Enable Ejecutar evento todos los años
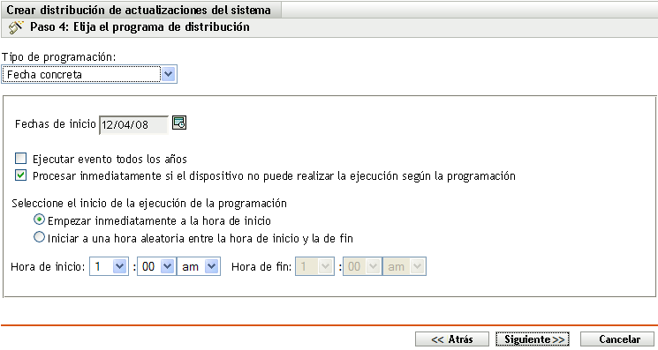658x350 pixels. pyautogui.click(x=20, y=159)
